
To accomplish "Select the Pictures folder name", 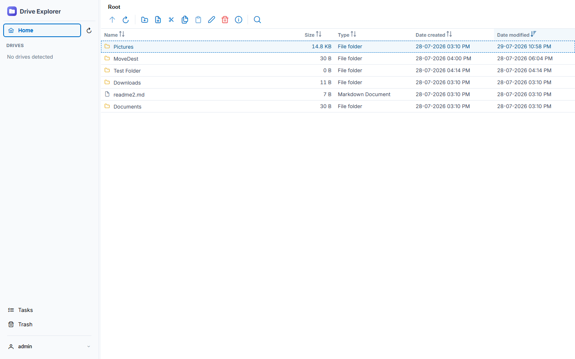I will (x=123, y=47).
